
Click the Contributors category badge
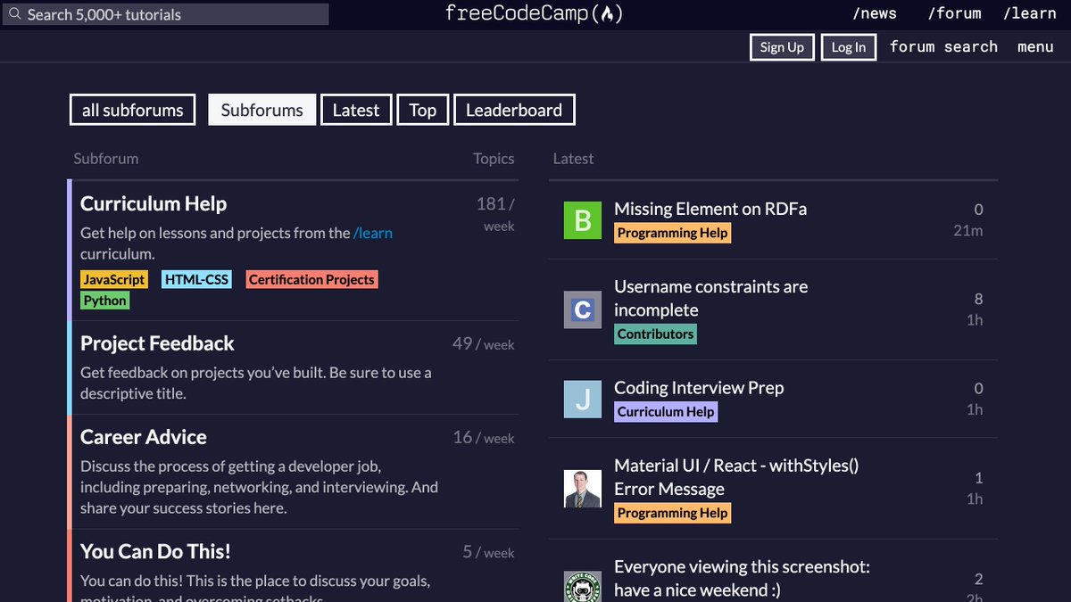click(655, 334)
